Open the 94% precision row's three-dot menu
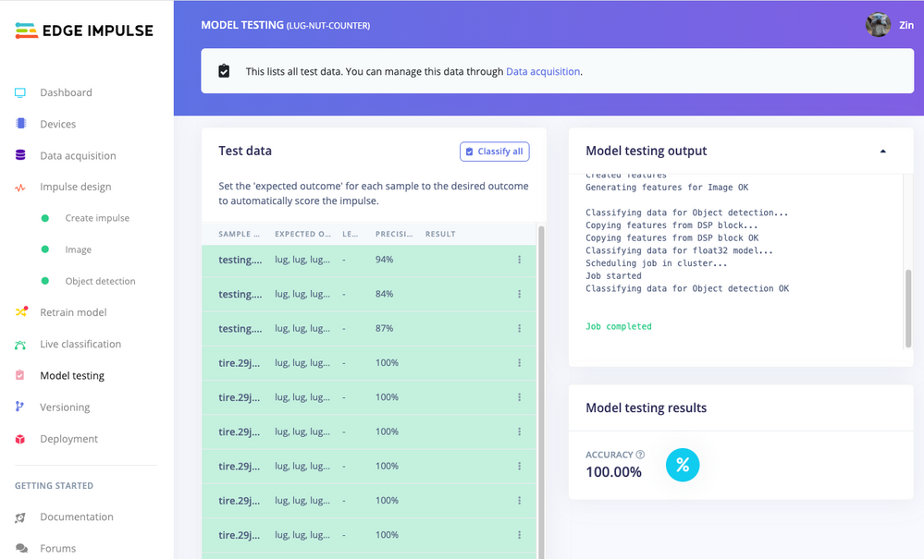Image resolution: width=924 pixels, height=559 pixels. 519,260
